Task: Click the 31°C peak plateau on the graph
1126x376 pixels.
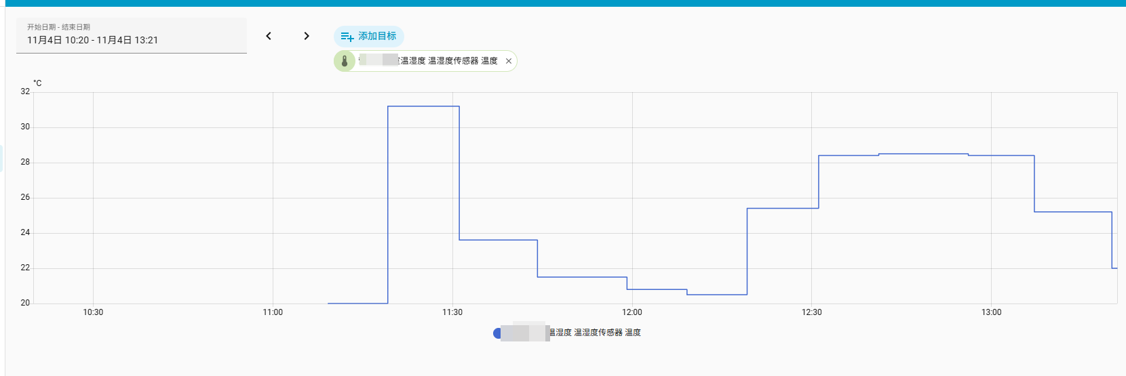Action: 423,106
